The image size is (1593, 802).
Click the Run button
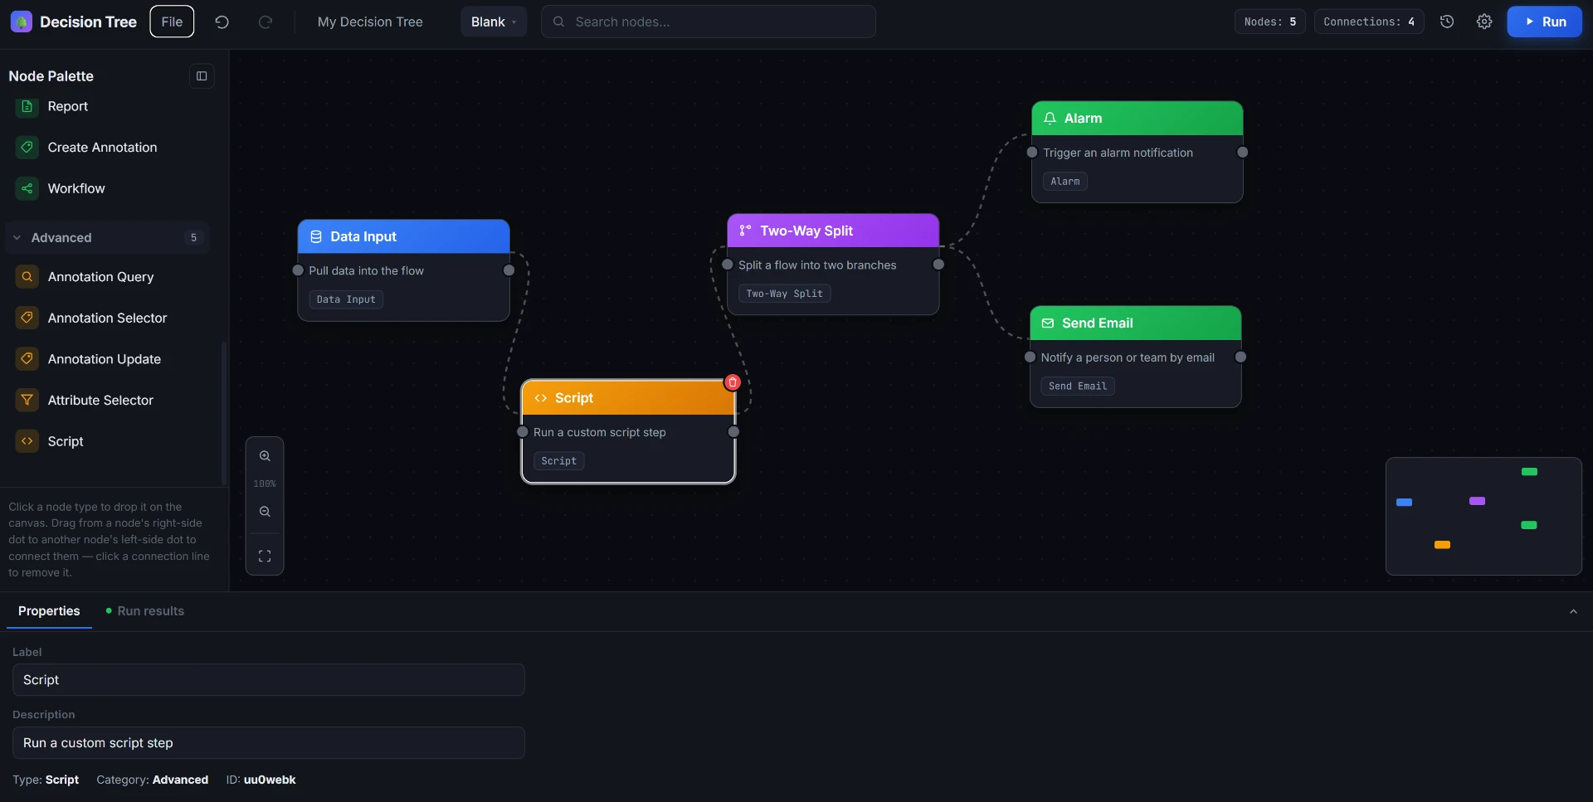[1544, 22]
